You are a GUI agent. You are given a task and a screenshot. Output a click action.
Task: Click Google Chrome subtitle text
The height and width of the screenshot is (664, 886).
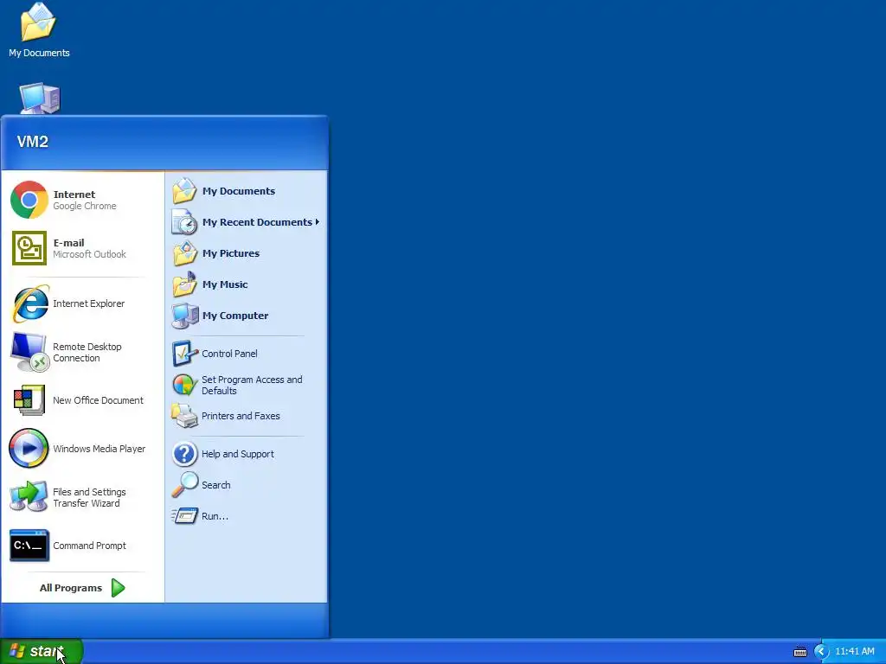tap(85, 206)
